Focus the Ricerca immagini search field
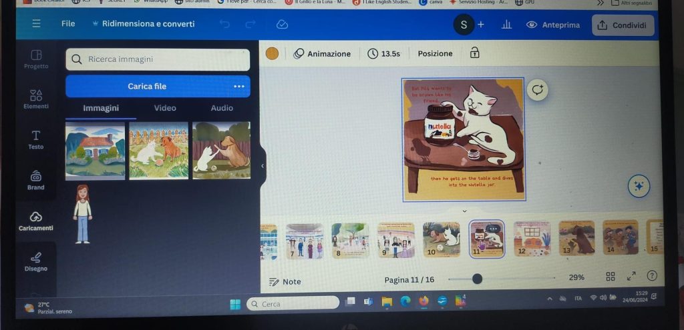684x330 pixels. tap(158, 59)
